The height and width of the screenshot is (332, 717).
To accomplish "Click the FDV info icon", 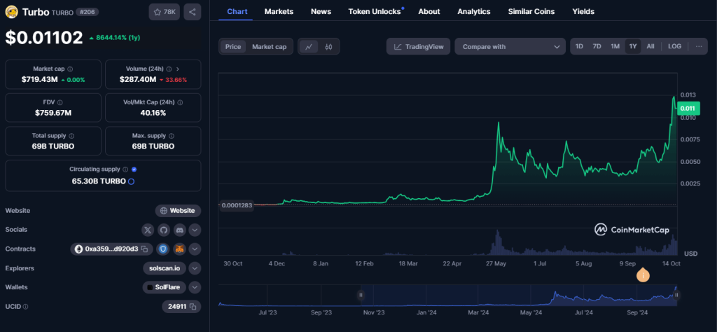I will point(60,102).
